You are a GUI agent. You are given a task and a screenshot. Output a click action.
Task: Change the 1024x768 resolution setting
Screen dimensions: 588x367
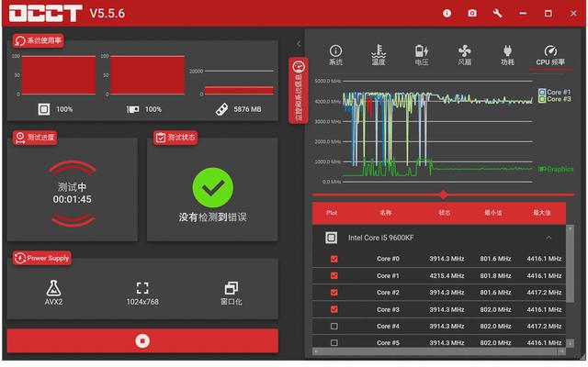(142, 294)
